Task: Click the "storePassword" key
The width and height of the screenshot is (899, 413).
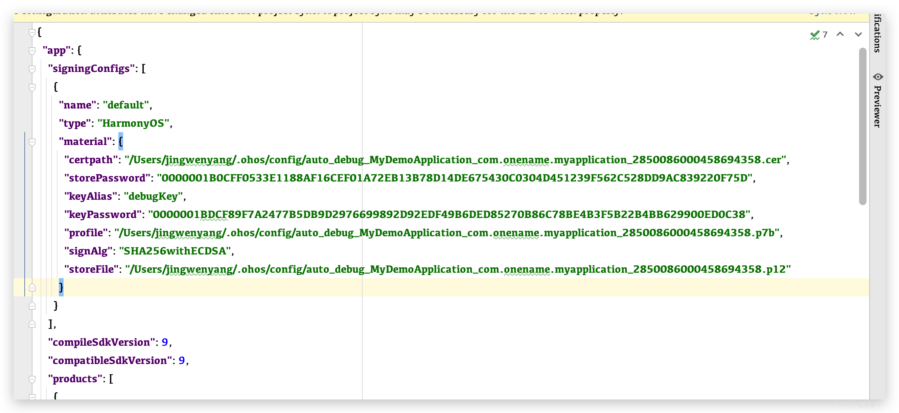Action: pos(107,178)
